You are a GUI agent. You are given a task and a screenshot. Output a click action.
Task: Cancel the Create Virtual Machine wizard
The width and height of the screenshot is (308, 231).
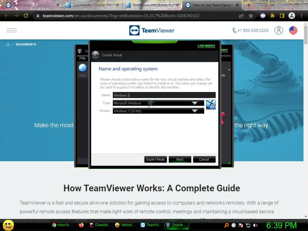[204, 159]
